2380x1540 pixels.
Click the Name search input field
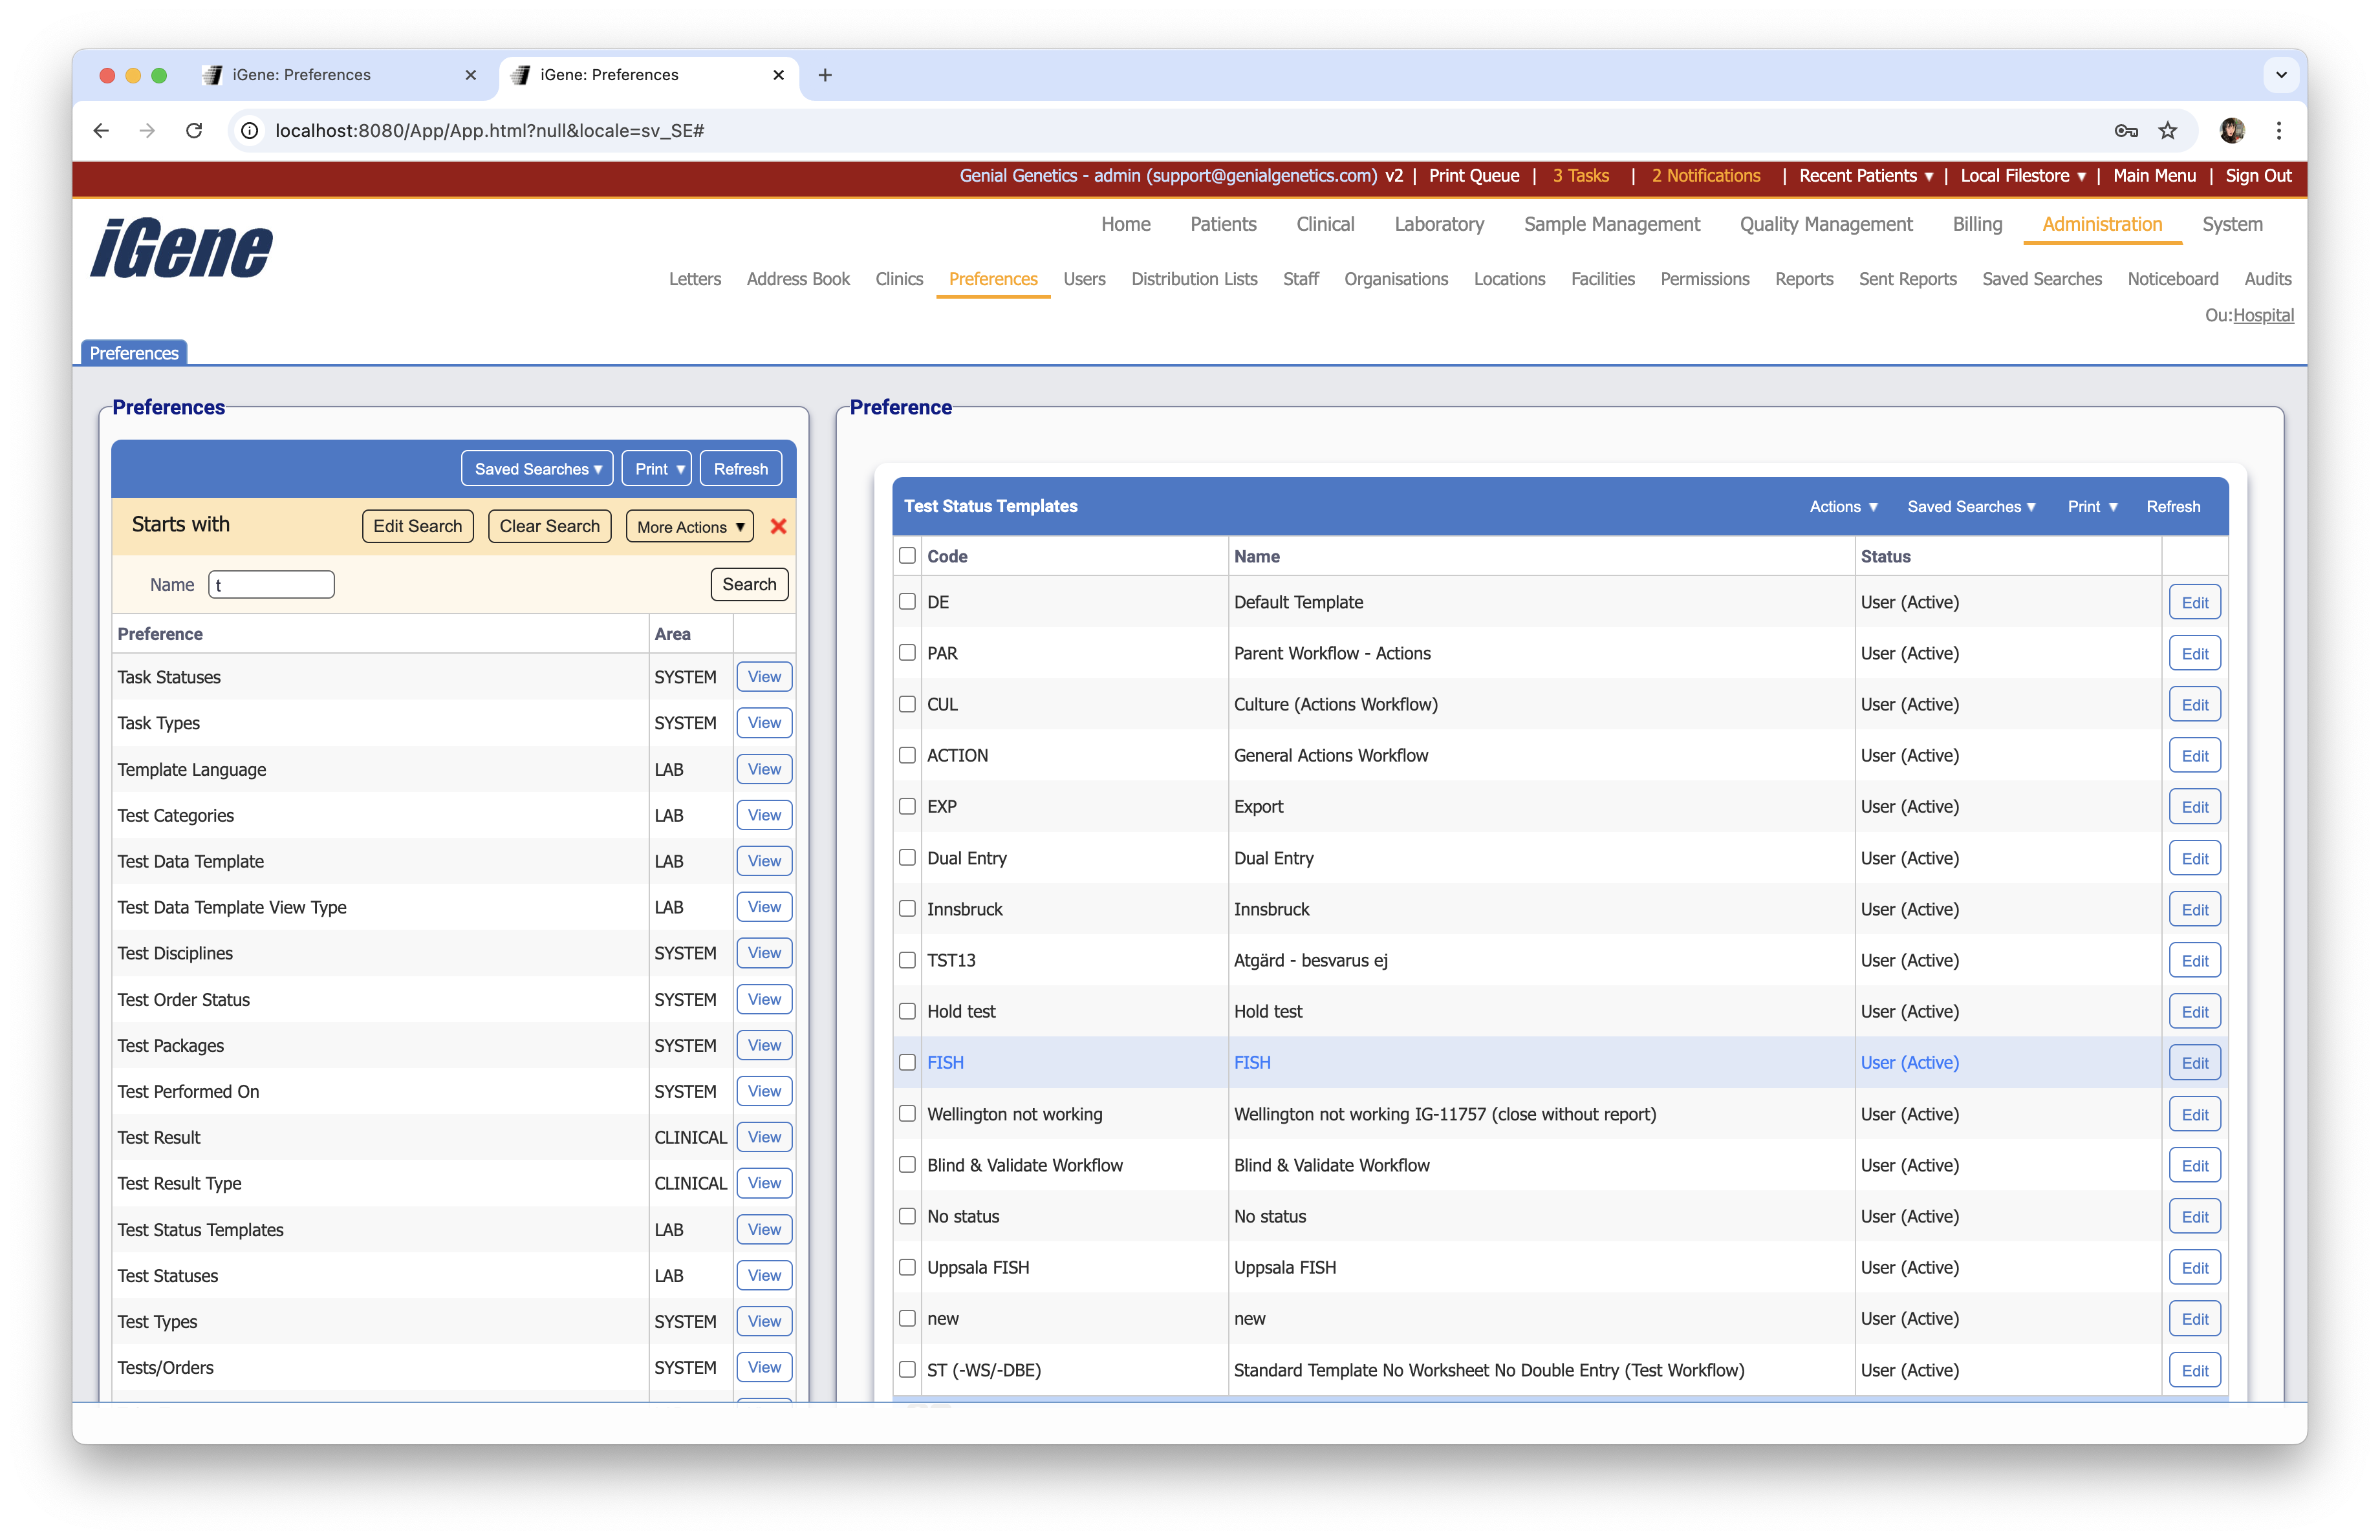click(270, 584)
